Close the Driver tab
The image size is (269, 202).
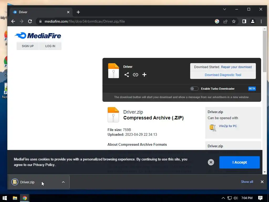pos(68,12)
